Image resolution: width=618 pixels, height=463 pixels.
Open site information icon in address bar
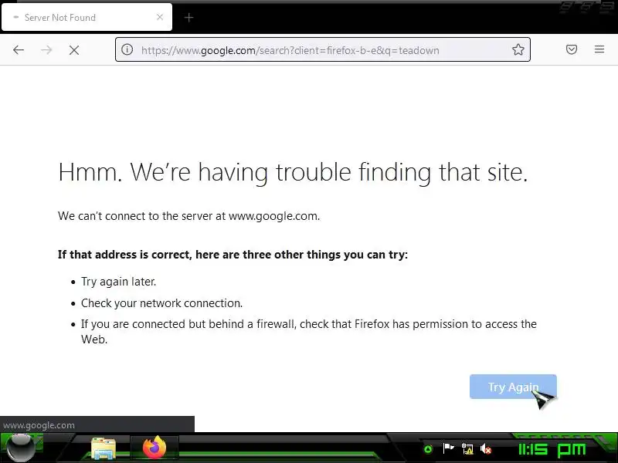(x=127, y=49)
